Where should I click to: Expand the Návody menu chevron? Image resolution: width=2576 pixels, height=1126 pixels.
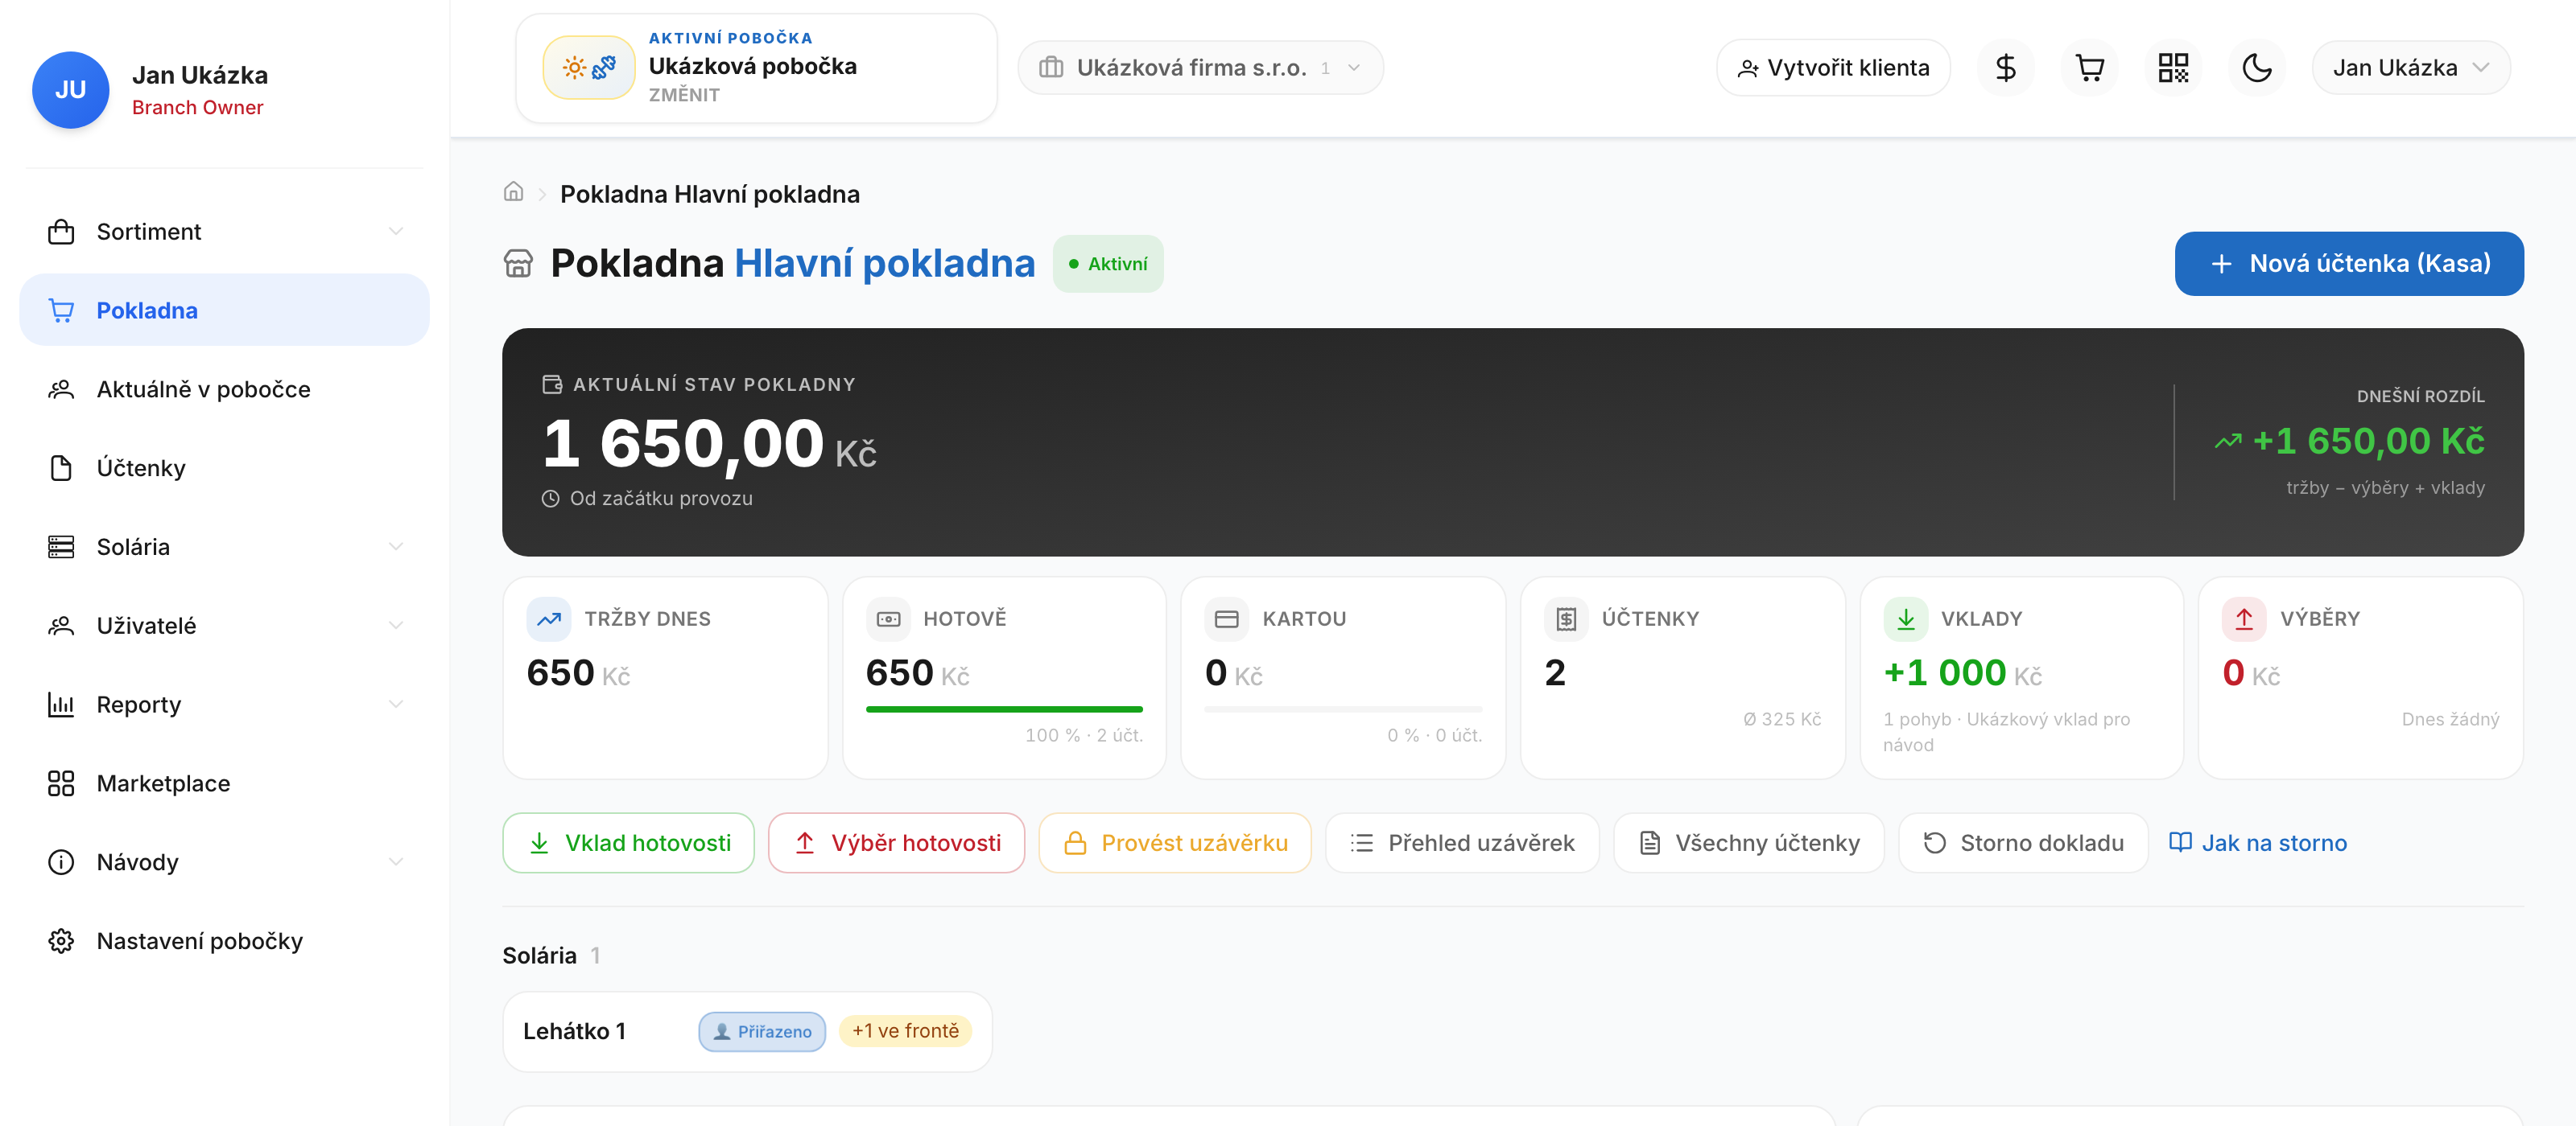pos(396,862)
